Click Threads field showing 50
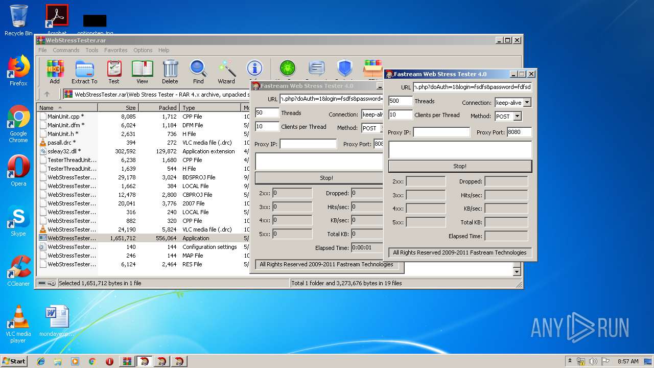The image size is (654, 368). point(267,113)
